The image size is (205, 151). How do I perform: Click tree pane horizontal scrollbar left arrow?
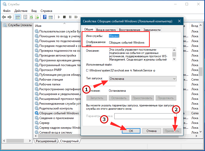coord(4,141)
